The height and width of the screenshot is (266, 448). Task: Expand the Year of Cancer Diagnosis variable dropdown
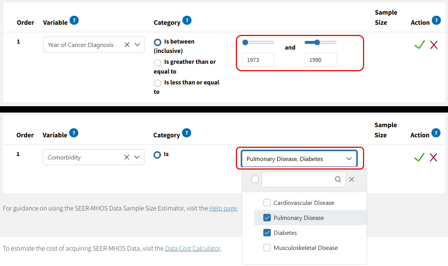click(x=137, y=45)
